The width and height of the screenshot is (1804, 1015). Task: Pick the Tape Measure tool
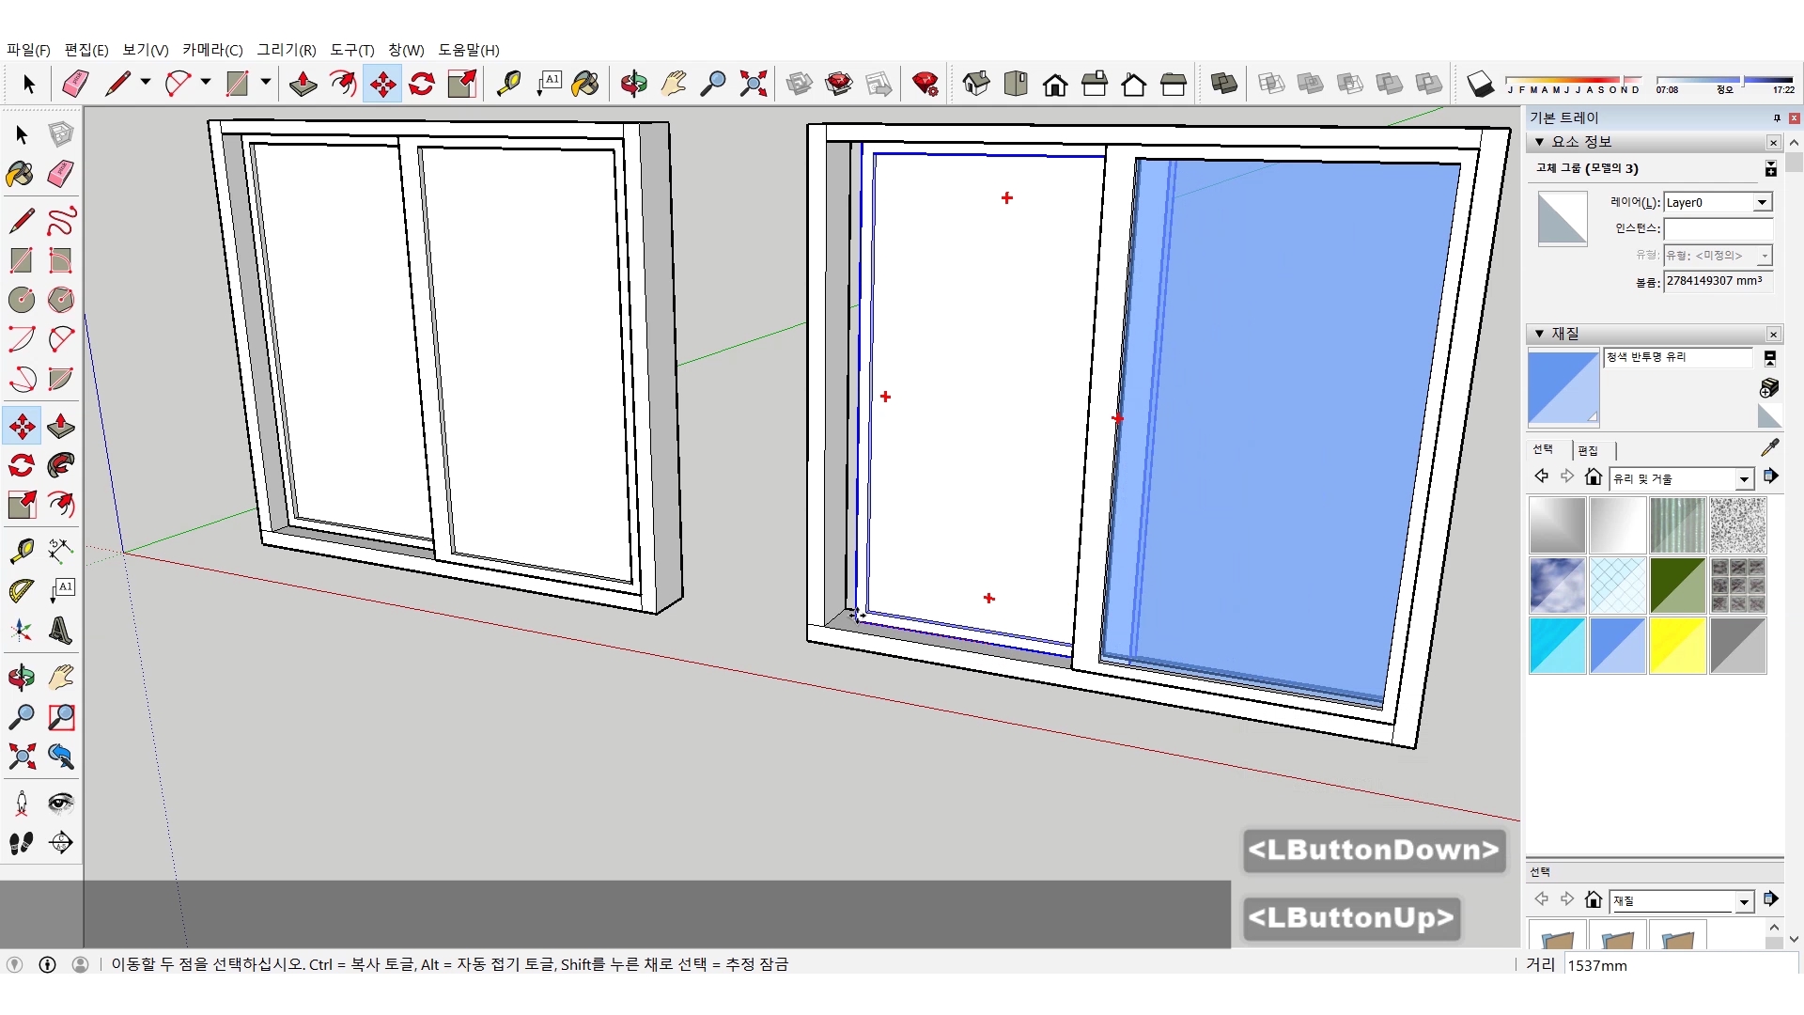[508, 85]
